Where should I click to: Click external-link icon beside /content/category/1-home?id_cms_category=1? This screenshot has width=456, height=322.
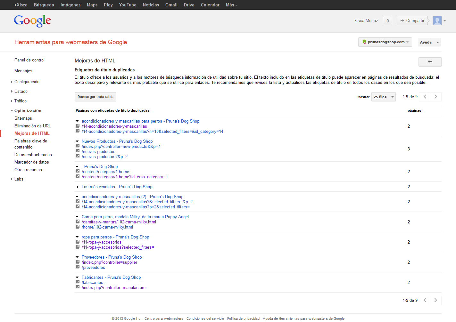click(x=78, y=176)
